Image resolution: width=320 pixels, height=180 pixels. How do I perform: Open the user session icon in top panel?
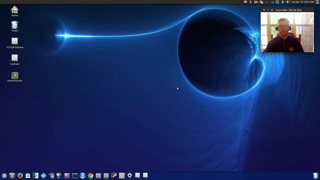pyautogui.click(x=317, y=2)
